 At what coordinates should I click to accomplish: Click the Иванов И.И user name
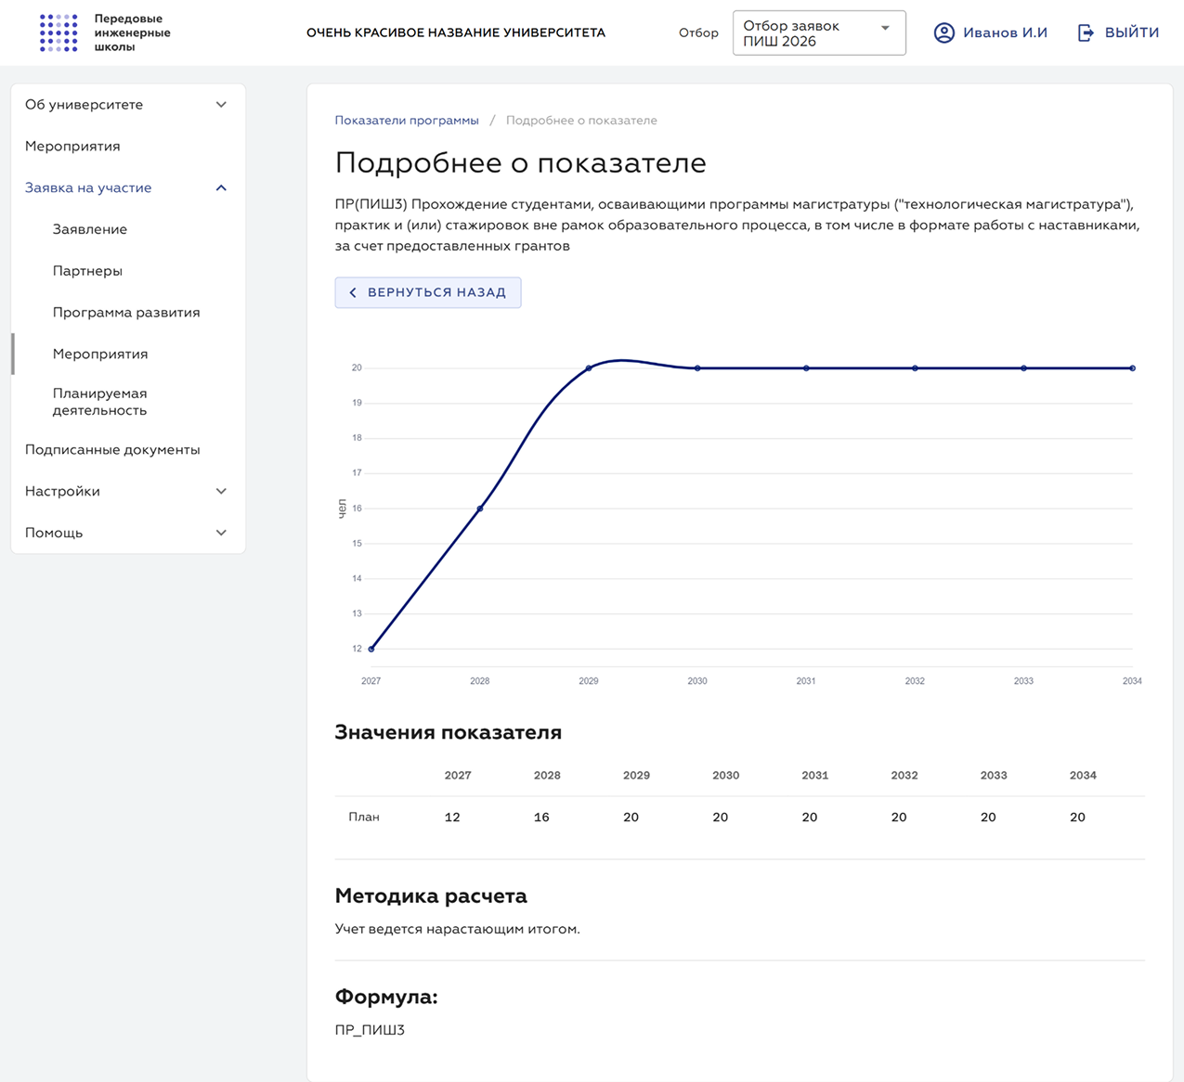[1005, 32]
